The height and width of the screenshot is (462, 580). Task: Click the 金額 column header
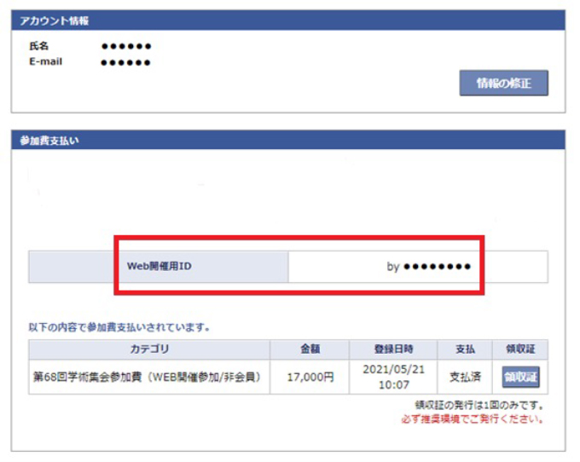pyautogui.click(x=310, y=349)
